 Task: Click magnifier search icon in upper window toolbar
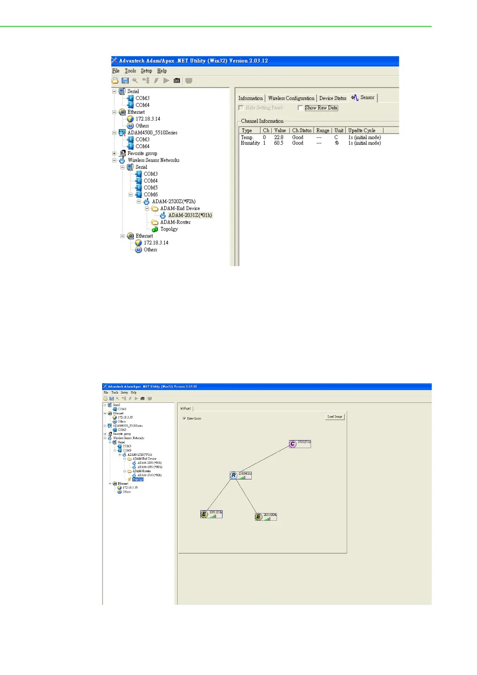pos(135,81)
